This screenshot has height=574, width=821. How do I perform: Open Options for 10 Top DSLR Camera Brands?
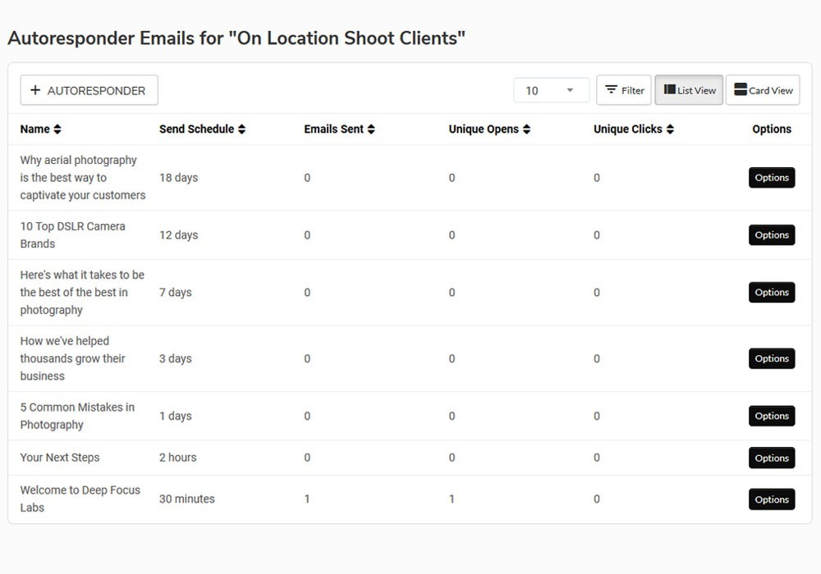tap(772, 235)
